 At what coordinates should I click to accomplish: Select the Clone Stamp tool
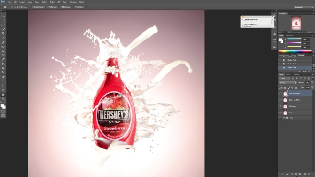[3, 51]
